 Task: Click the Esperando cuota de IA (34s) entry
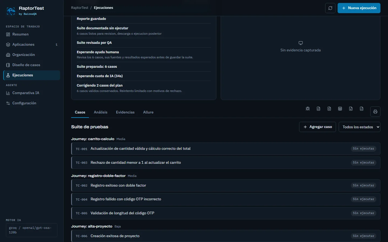tap(144, 76)
